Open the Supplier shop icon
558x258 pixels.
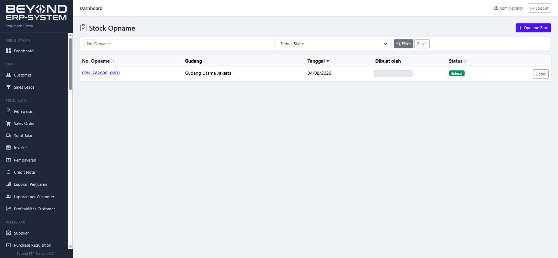pyautogui.click(x=9, y=233)
